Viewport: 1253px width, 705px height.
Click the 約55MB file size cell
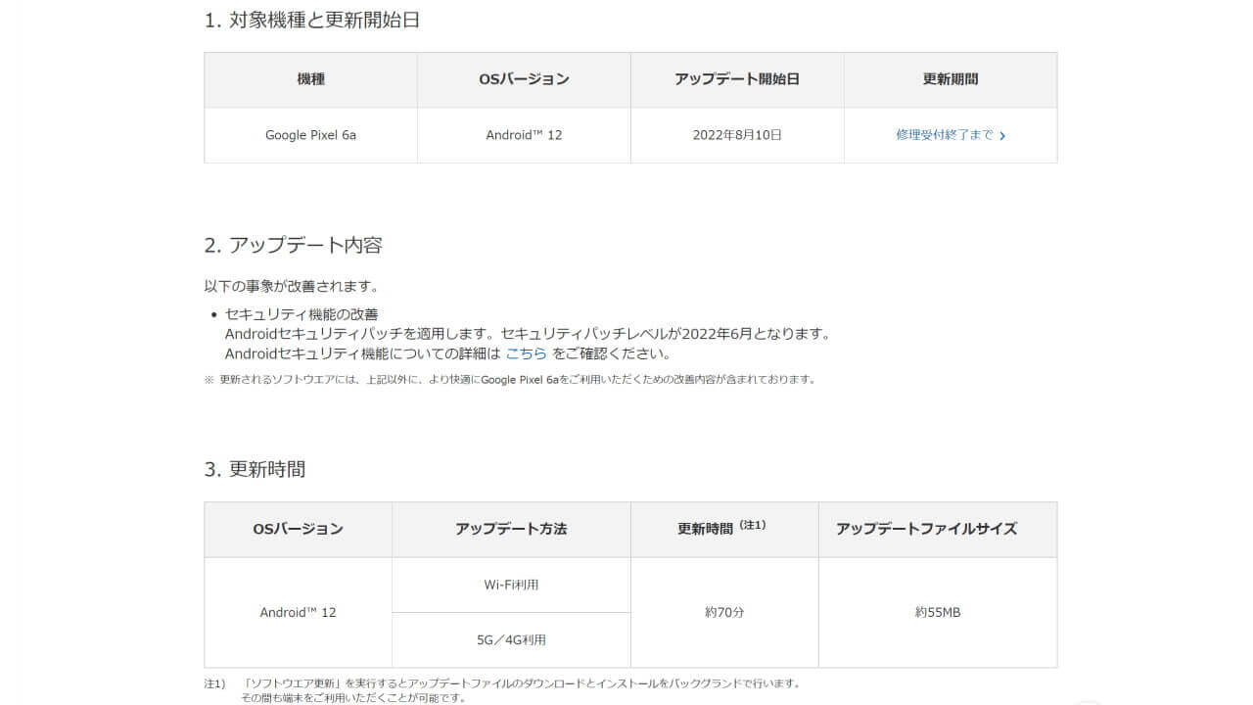(x=938, y=612)
